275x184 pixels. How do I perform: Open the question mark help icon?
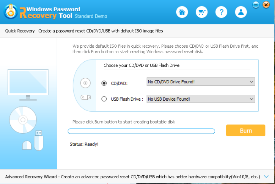[221, 12]
